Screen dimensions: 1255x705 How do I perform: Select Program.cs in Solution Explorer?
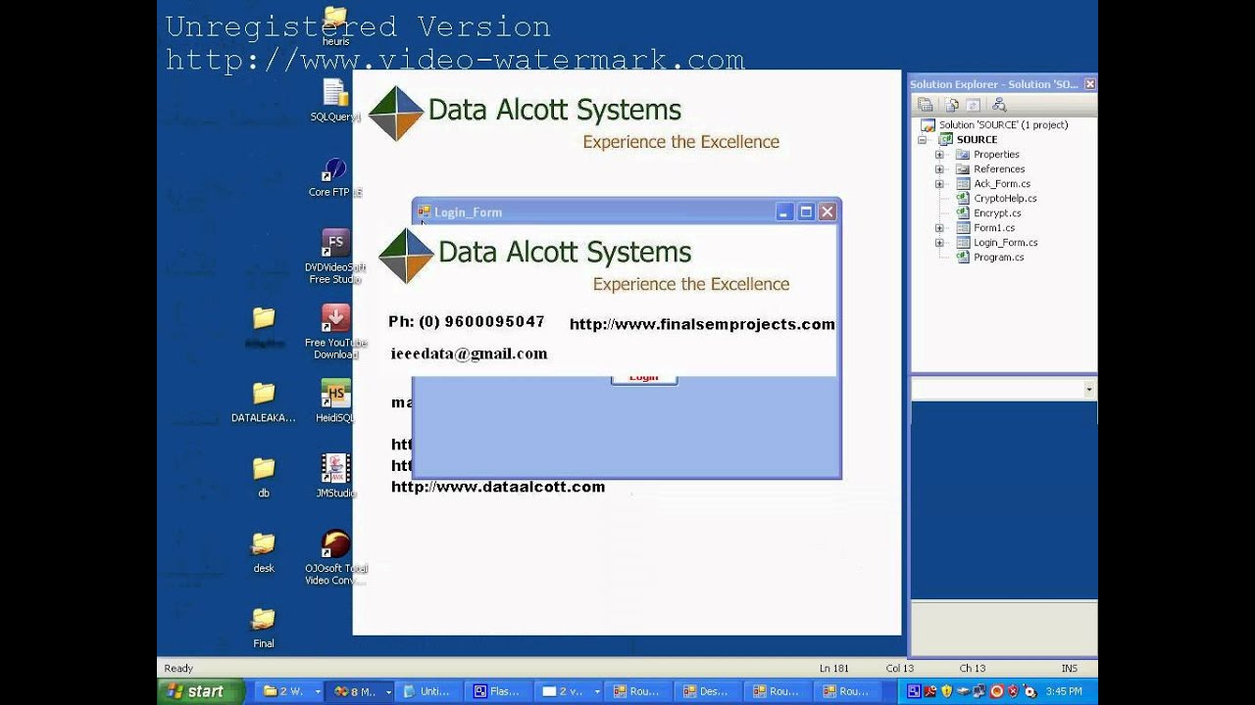click(998, 258)
